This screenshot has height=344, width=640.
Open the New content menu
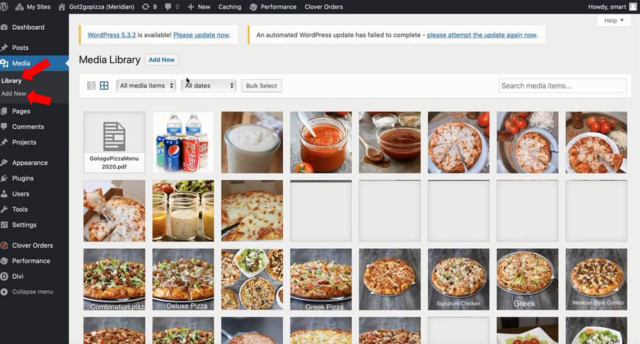pyautogui.click(x=199, y=7)
